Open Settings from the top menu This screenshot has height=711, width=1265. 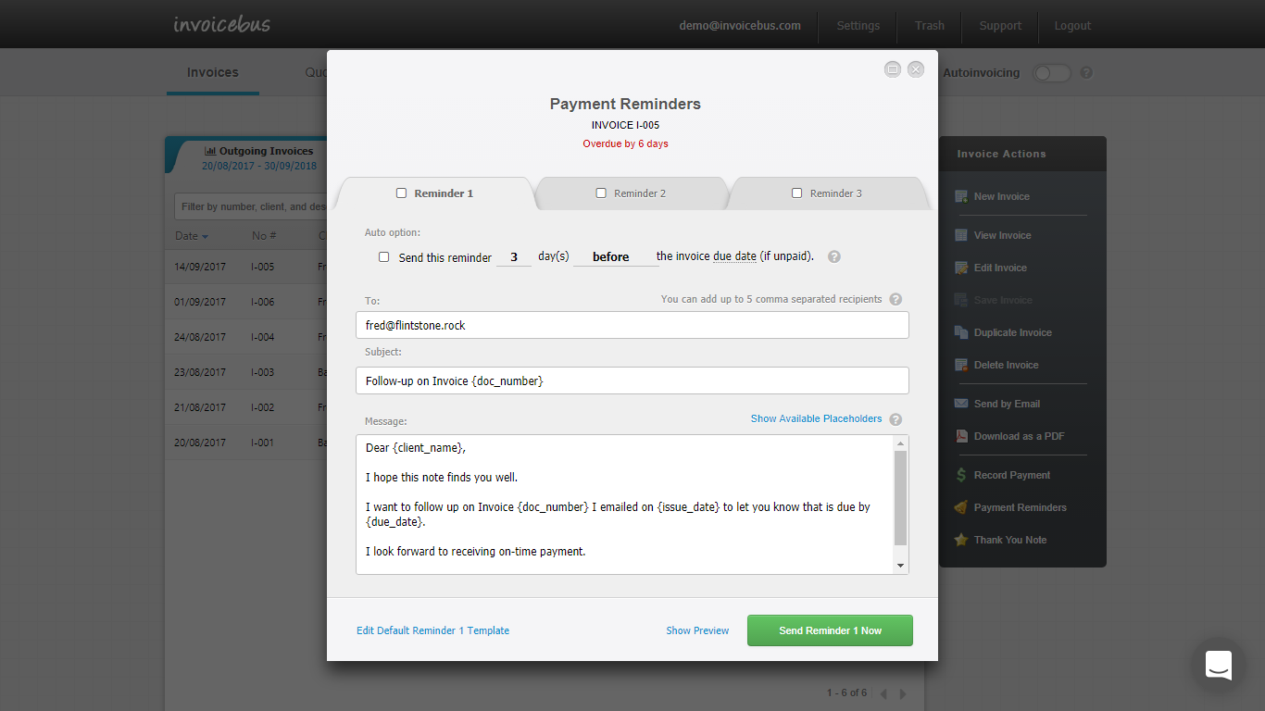[858, 25]
